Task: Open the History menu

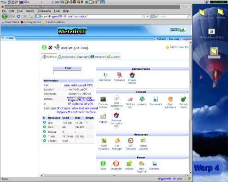Action: pyautogui.click(x=30, y=11)
